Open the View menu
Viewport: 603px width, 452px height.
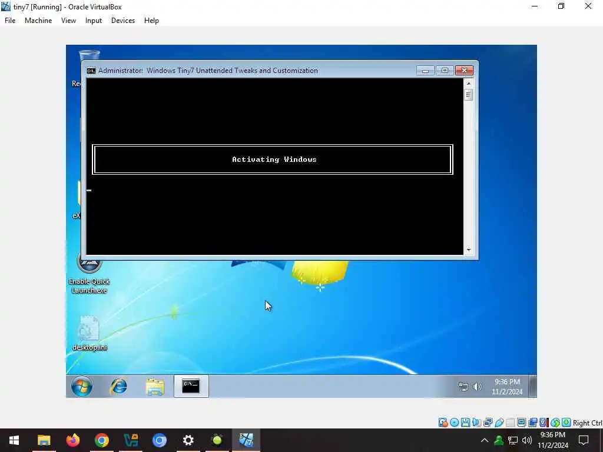(x=68, y=21)
